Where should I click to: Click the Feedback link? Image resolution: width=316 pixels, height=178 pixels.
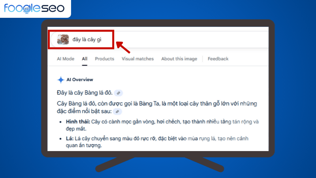point(218,59)
